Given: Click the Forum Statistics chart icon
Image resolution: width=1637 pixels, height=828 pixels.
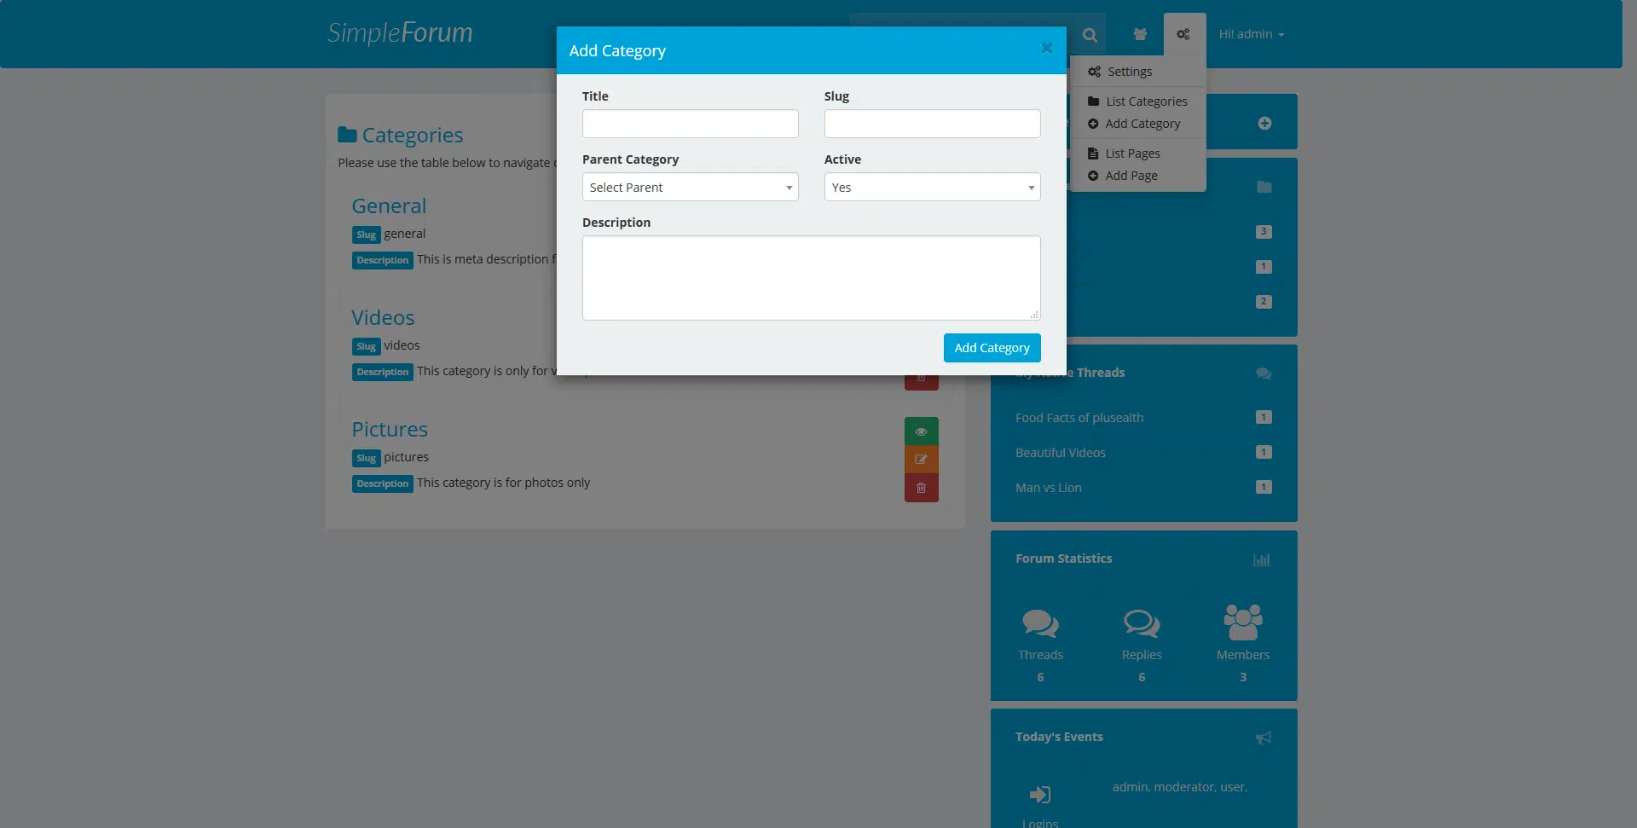Looking at the screenshot, I should pyautogui.click(x=1262, y=560).
